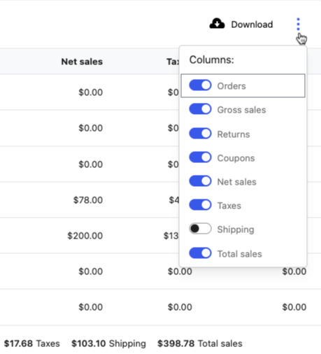Screen dimensions: 321x354
Task: Click the $17.68 Taxes summary
Action: point(32,344)
